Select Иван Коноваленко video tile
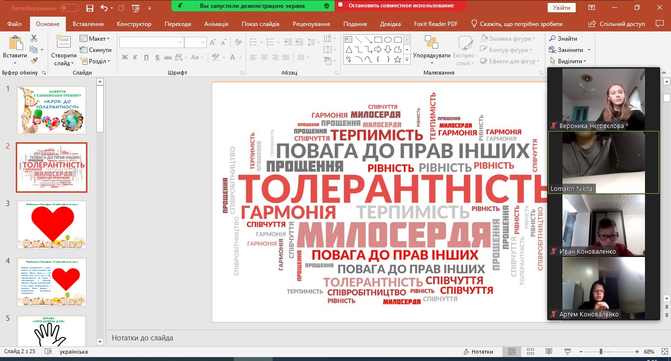The width and height of the screenshot is (671, 361). [604, 225]
